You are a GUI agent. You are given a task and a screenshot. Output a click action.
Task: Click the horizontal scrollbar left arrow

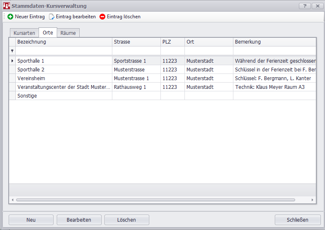click(12, 200)
